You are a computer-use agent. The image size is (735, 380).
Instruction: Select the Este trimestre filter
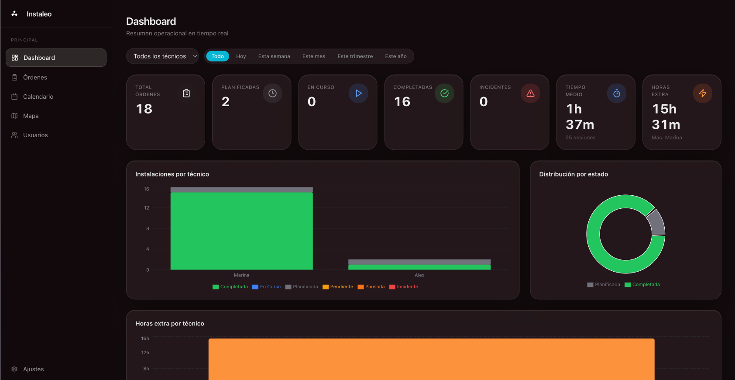coord(355,56)
